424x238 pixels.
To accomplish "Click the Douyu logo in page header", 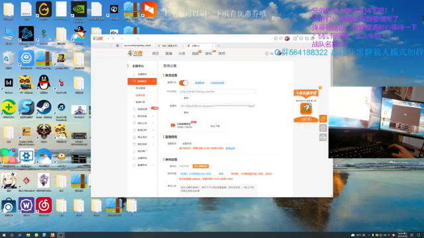I will (135, 53).
